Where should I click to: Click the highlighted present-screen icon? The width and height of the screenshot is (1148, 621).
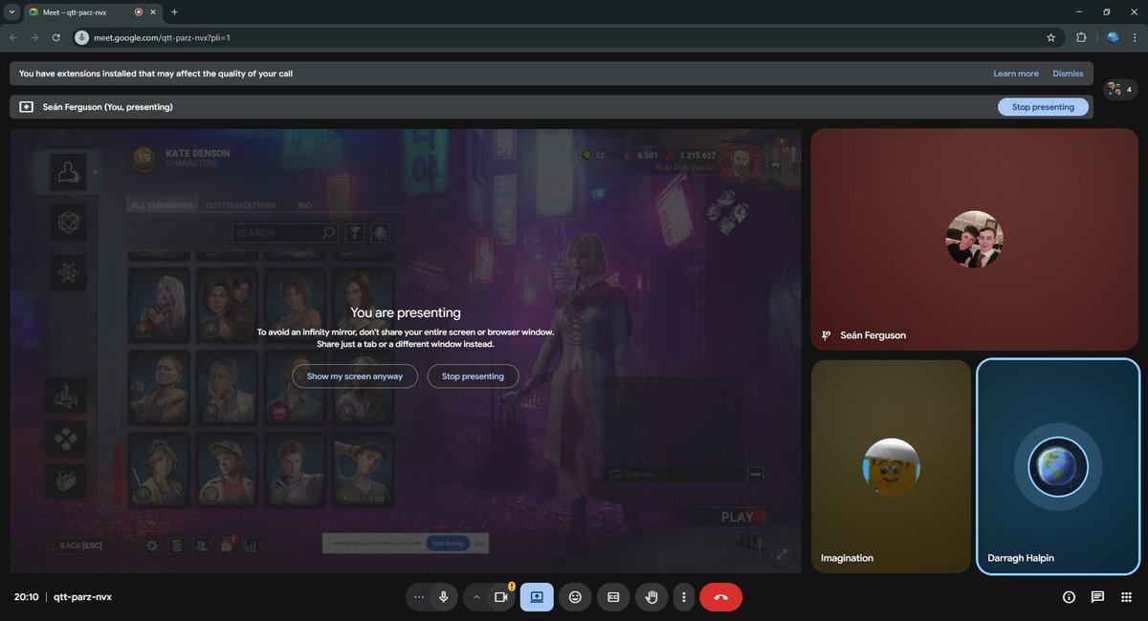pyautogui.click(x=537, y=597)
